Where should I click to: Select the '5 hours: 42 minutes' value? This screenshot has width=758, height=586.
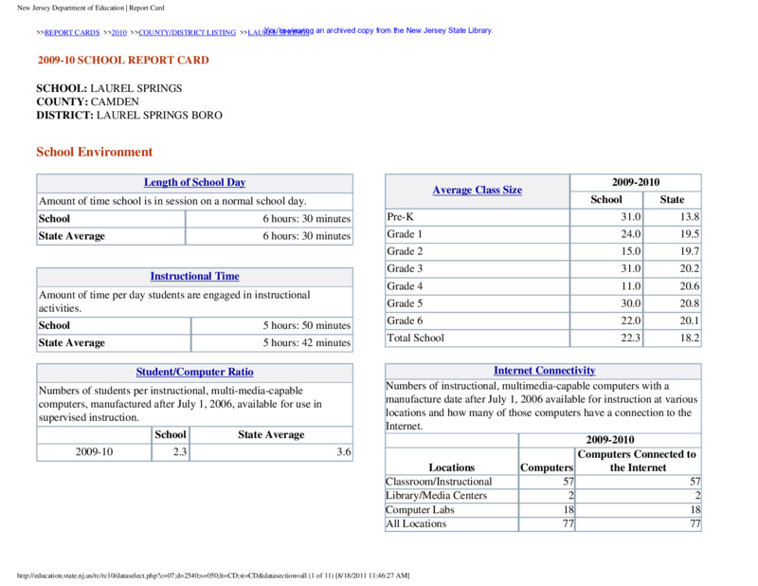point(306,342)
